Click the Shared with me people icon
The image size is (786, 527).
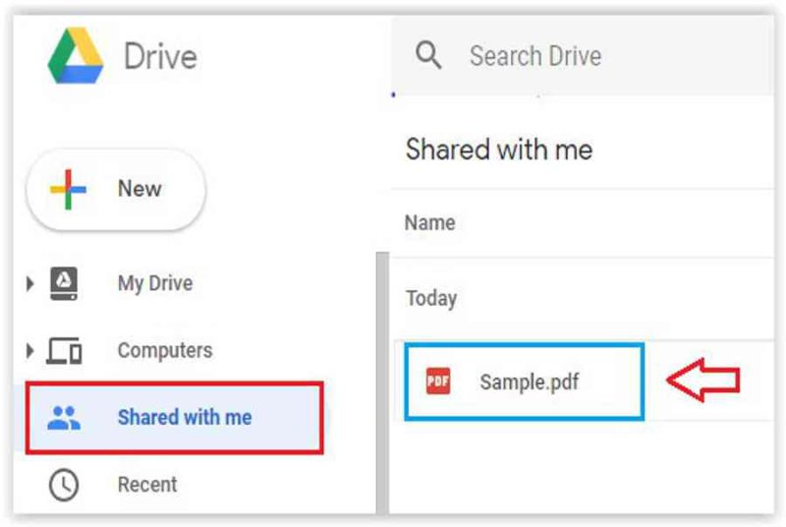(64, 418)
